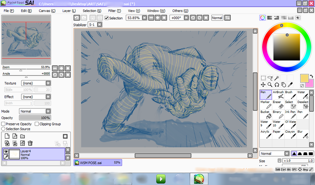
Task: Select the AirBrush tool
Action: [x=278, y=95]
